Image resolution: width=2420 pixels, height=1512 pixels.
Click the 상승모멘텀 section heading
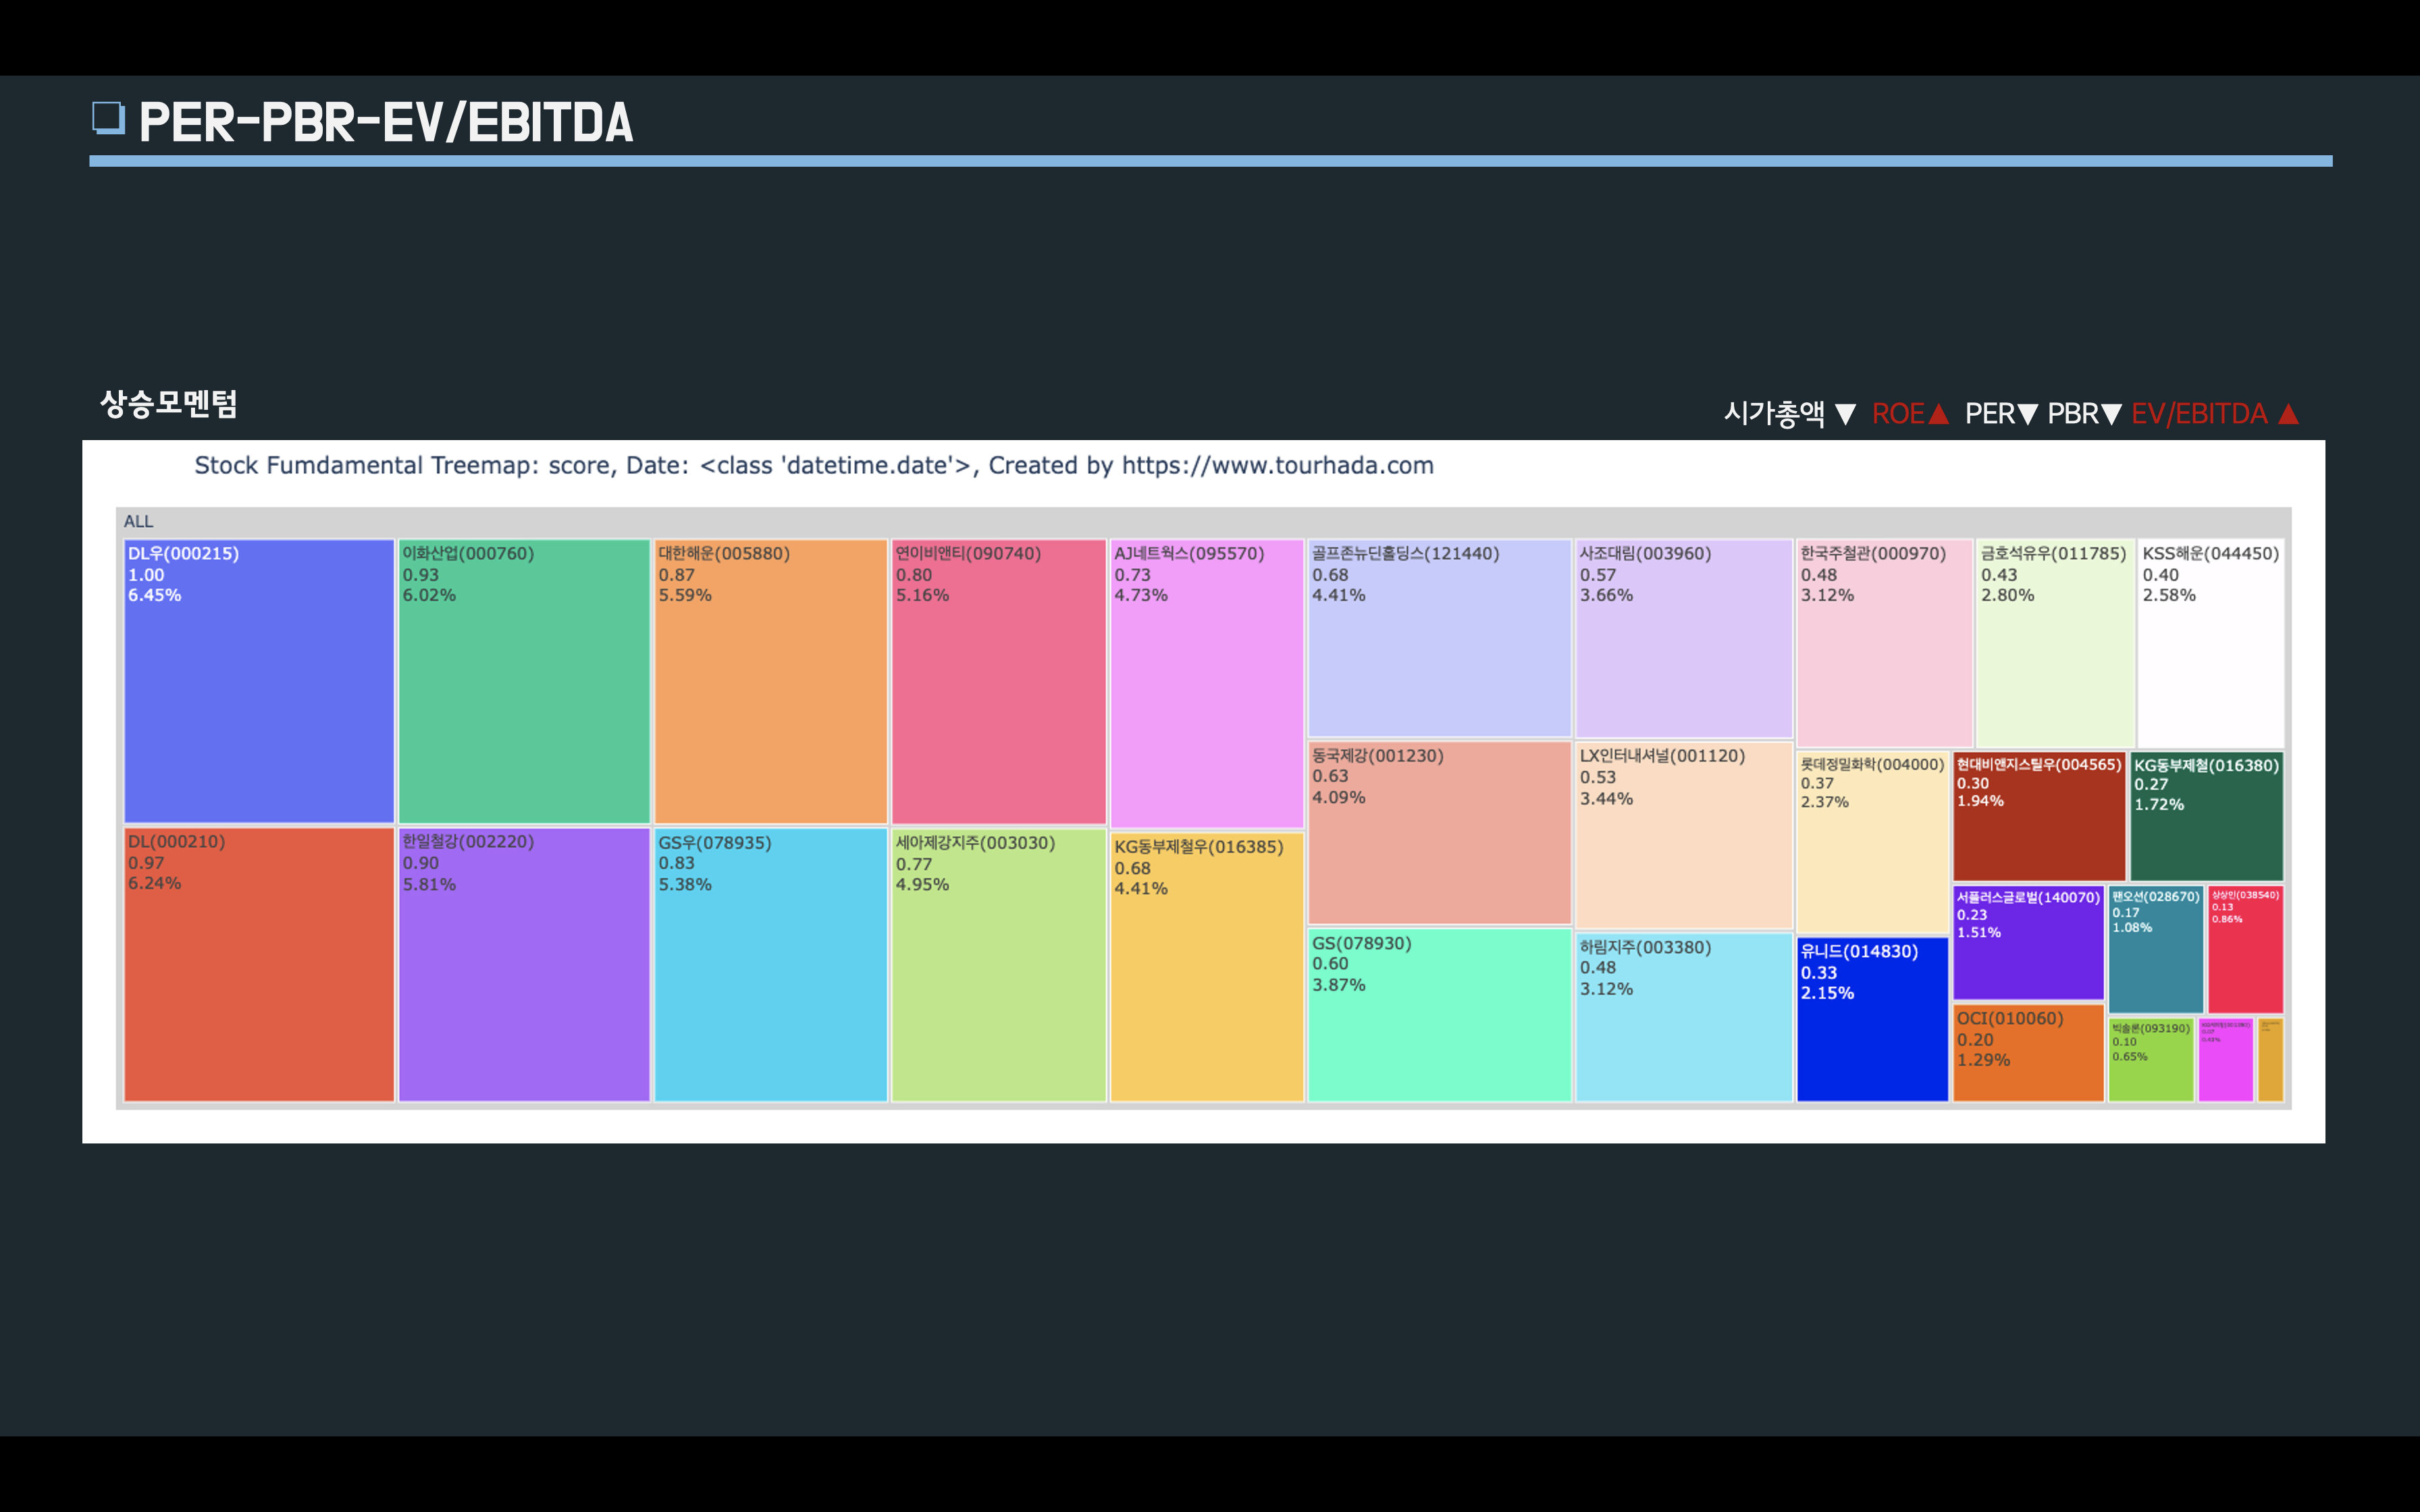(169, 404)
